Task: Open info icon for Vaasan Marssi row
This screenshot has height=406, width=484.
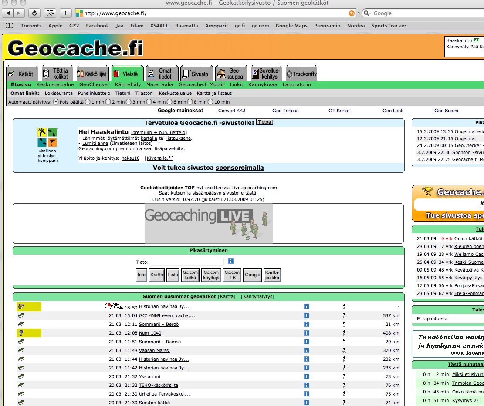Action: point(307,350)
